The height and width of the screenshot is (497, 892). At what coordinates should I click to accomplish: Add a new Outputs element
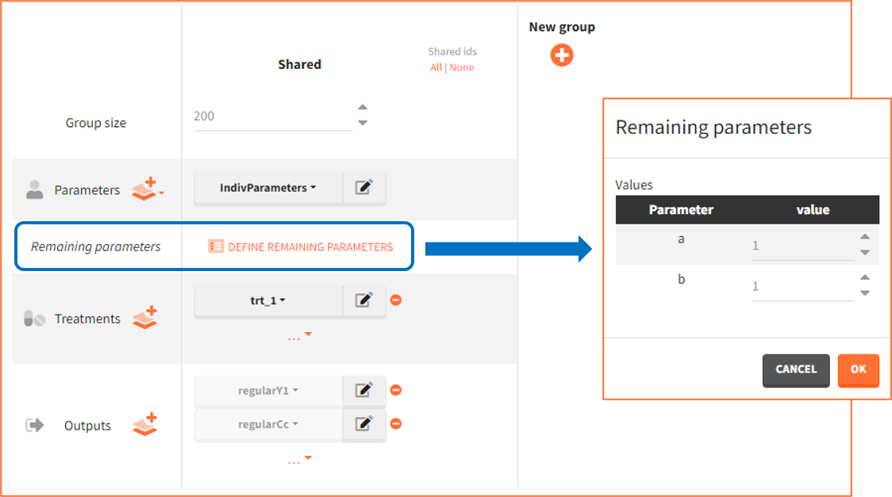[x=144, y=425]
